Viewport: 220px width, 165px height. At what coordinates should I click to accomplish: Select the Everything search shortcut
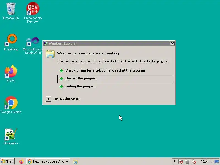coord(11,42)
